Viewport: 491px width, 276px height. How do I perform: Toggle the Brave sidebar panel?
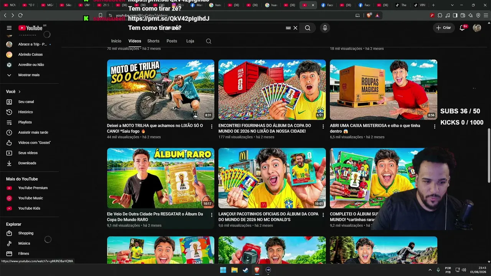click(x=455, y=15)
